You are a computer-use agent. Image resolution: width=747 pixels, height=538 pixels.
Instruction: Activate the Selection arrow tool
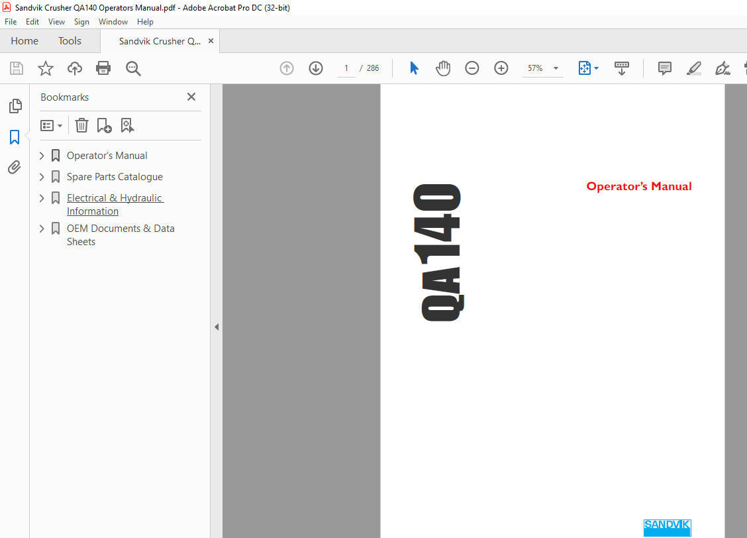414,68
